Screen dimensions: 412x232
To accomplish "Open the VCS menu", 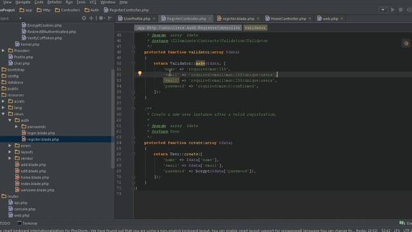I will tap(93, 2).
